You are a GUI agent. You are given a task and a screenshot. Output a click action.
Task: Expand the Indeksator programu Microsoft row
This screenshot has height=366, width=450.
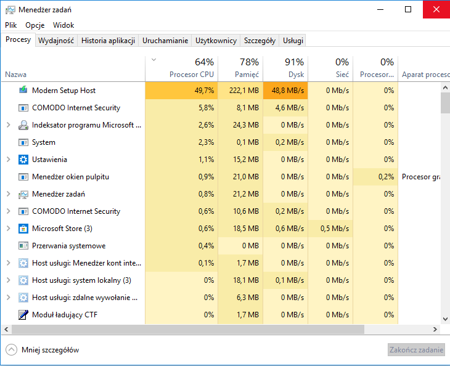click(9, 125)
